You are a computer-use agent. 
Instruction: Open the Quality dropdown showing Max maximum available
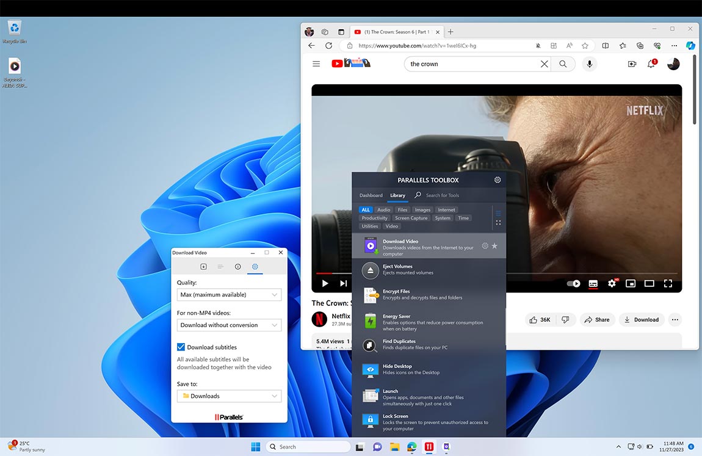pyautogui.click(x=229, y=294)
